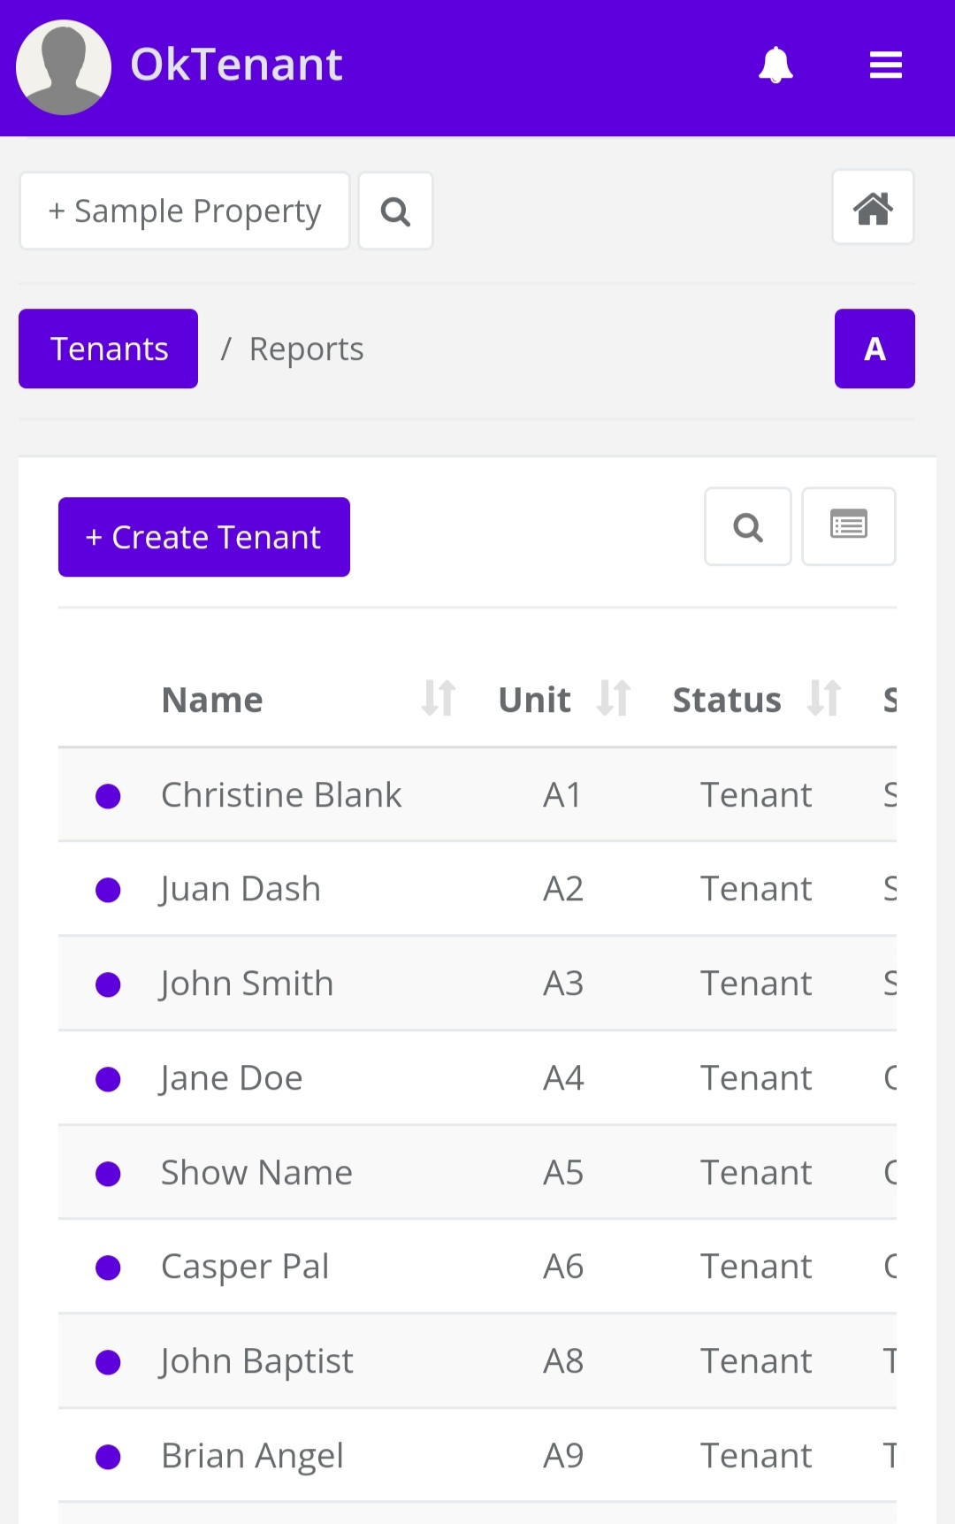The width and height of the screenshot is (955, 1524).
Task: Sort the table by Name column
Action: (x=439, y=699)
